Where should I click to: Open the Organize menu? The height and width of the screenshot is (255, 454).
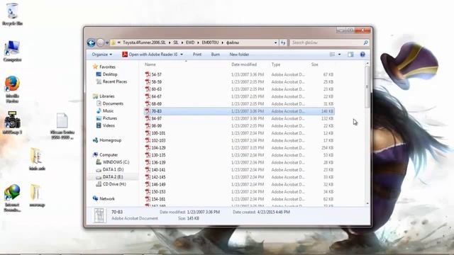(101, 55)
